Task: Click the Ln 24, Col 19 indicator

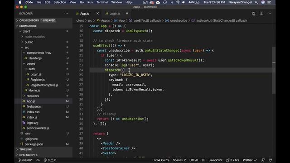Action: [161, 160]
